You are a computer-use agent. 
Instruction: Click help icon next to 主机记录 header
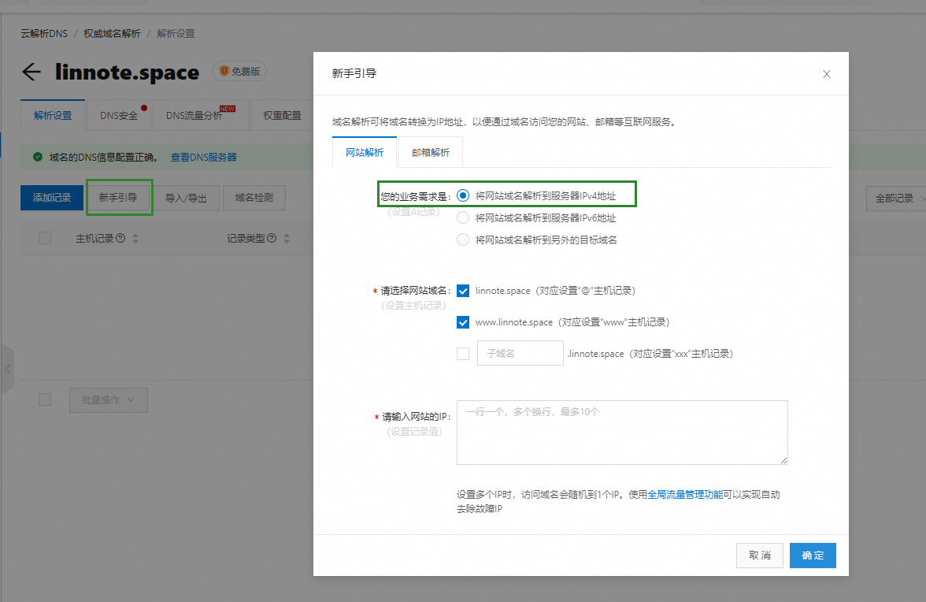coord(120,239)
